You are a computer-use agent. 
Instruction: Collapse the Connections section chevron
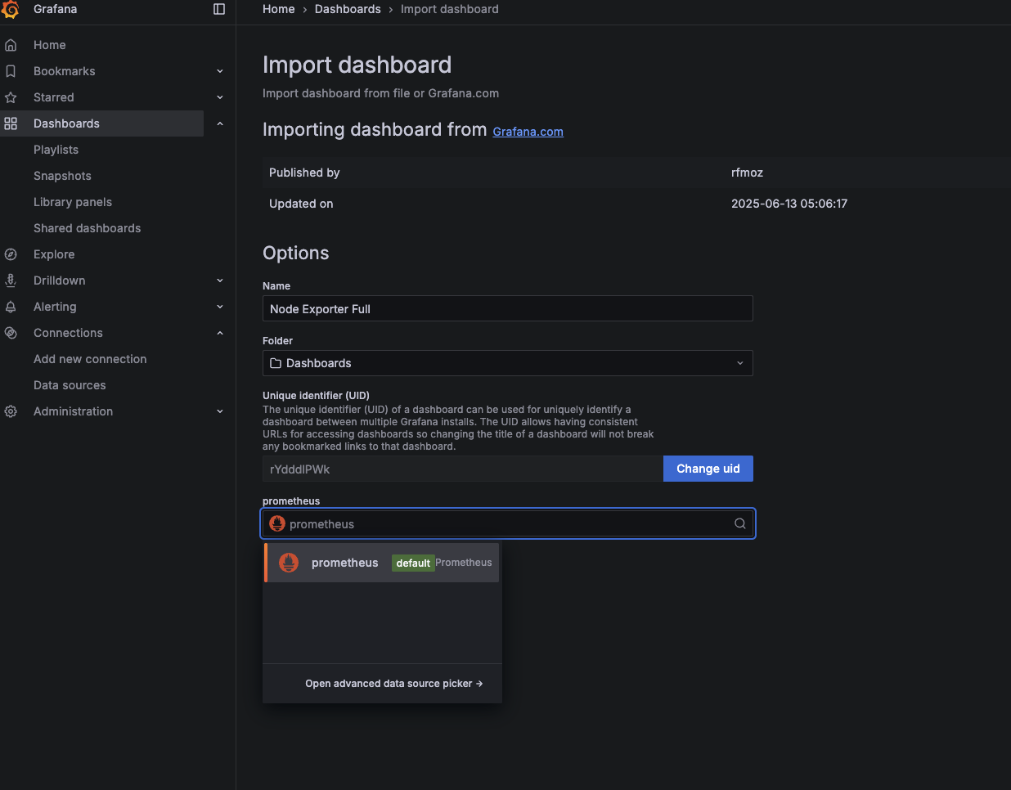point(220,333)
